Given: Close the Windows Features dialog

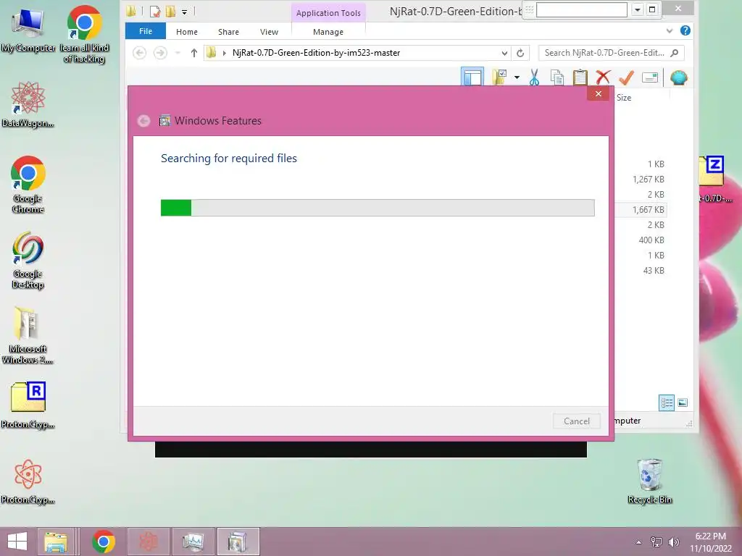Looking at the screenshot, I should (x=598, y=93).
